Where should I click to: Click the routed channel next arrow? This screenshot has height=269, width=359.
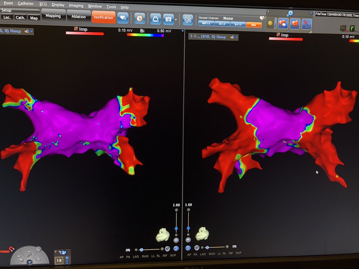click(x=254, y=19)
